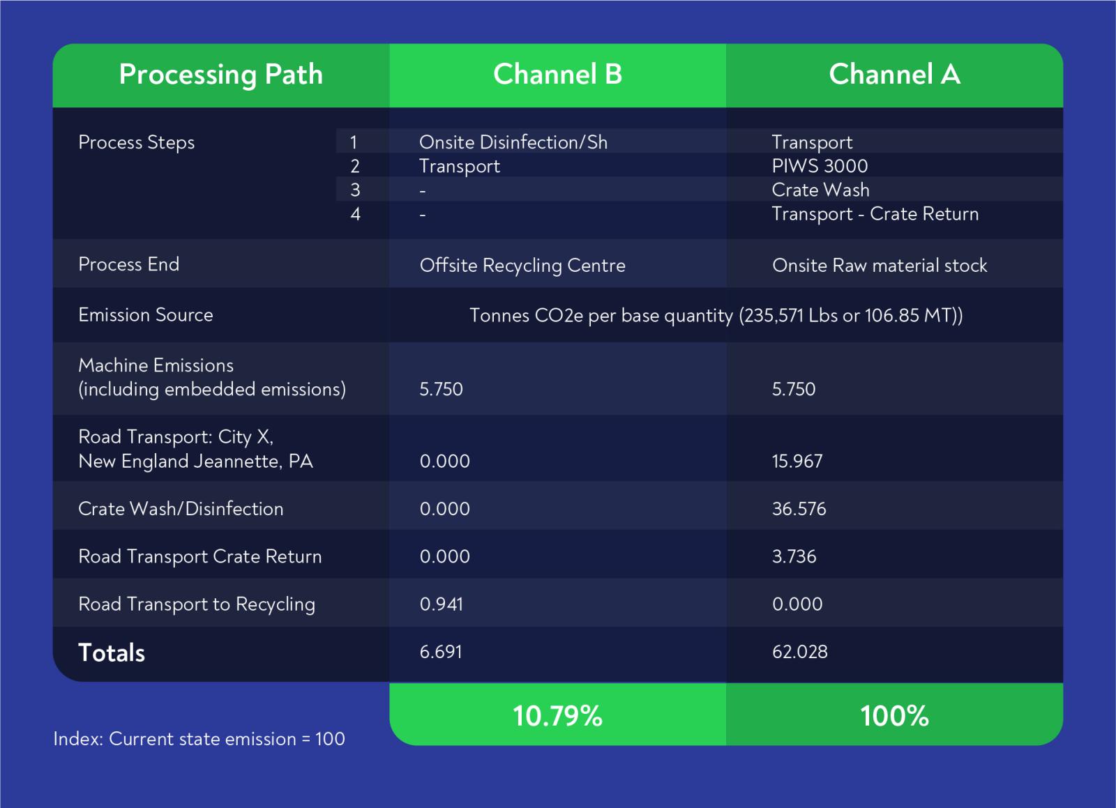Select the Channel A column header
Viewport: 1116px width, 808px height.
click(894, 75)
